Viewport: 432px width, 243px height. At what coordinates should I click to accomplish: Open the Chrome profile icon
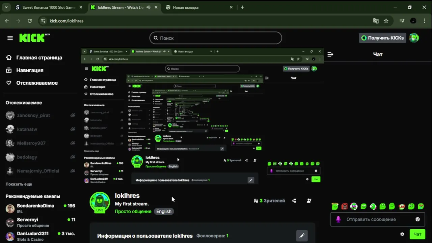point(413,21)
